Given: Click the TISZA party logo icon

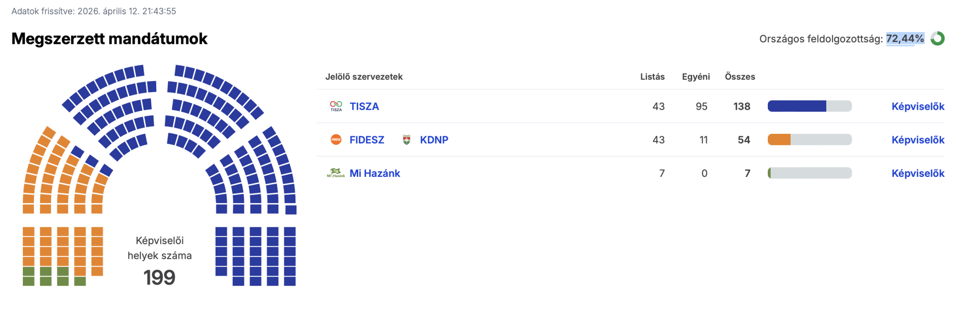Looking at the screenshot, I should coord(336,106).
